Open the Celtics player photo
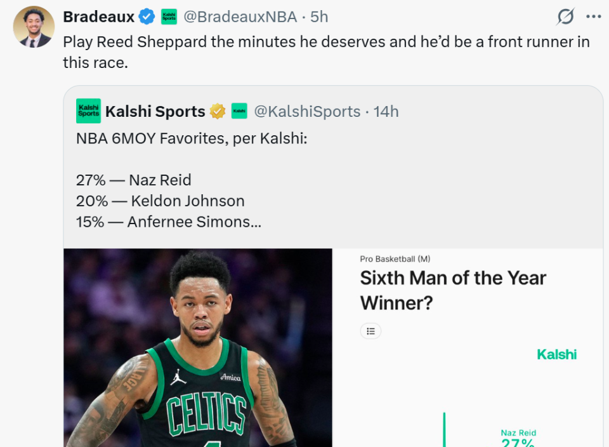Screen dimensions: 609x447 point(198,347)
